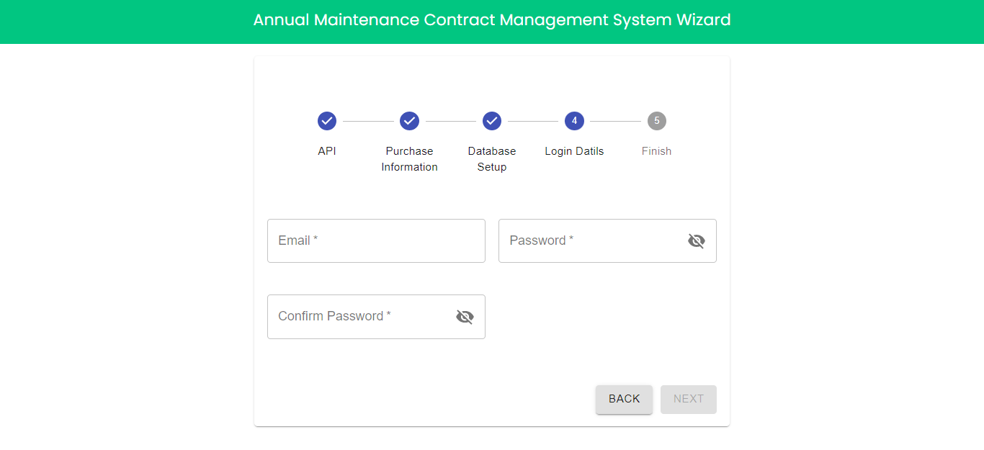
Task: Click the connector line between Login Datils and Finish
Action: click(615, 122)
